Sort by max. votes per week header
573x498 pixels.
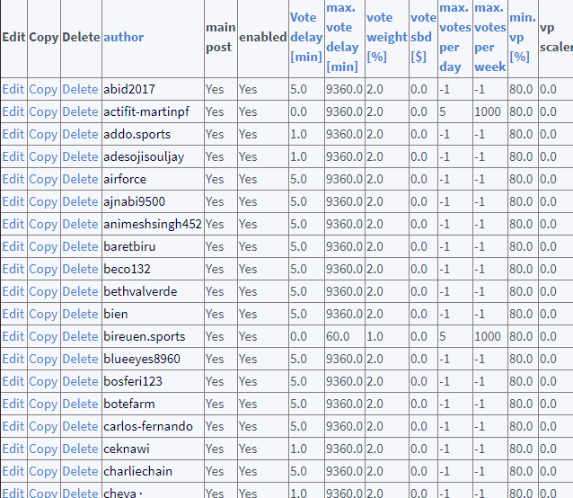[x=490, y=37]
